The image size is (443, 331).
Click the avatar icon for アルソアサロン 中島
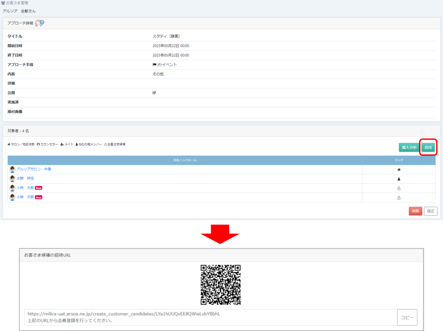[12, 169]
